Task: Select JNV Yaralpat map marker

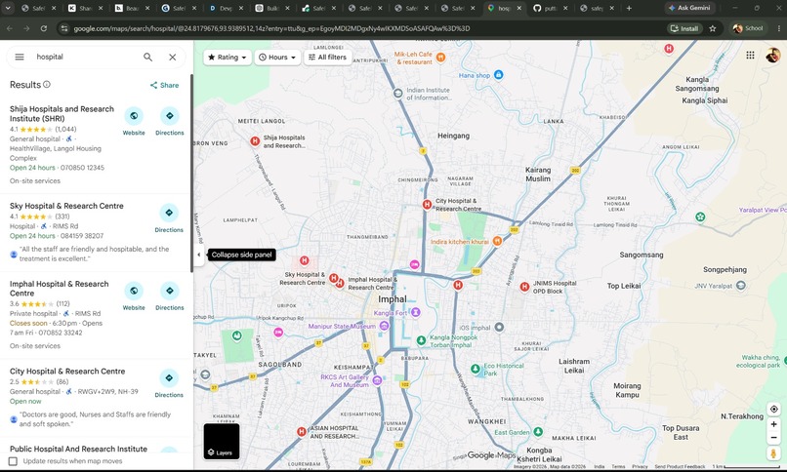Action: (741, 286)
